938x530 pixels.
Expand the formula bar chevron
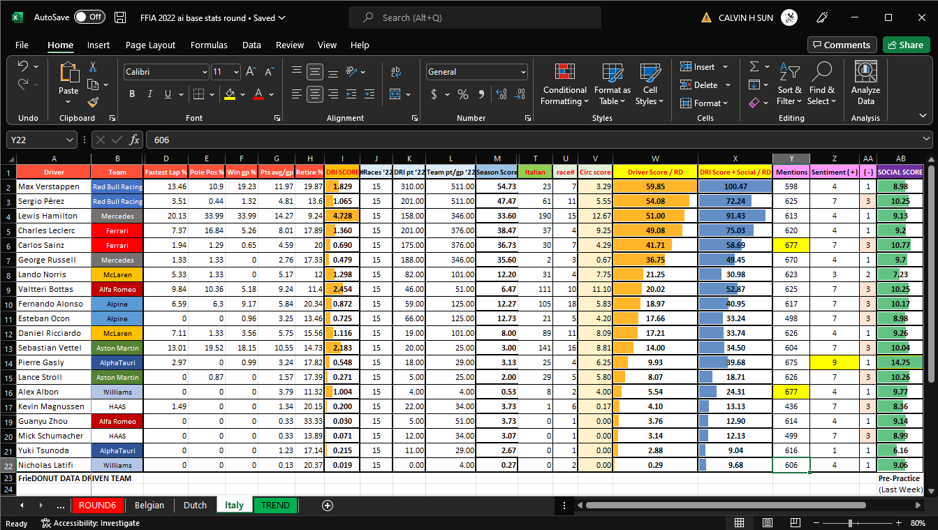[926, 140]
